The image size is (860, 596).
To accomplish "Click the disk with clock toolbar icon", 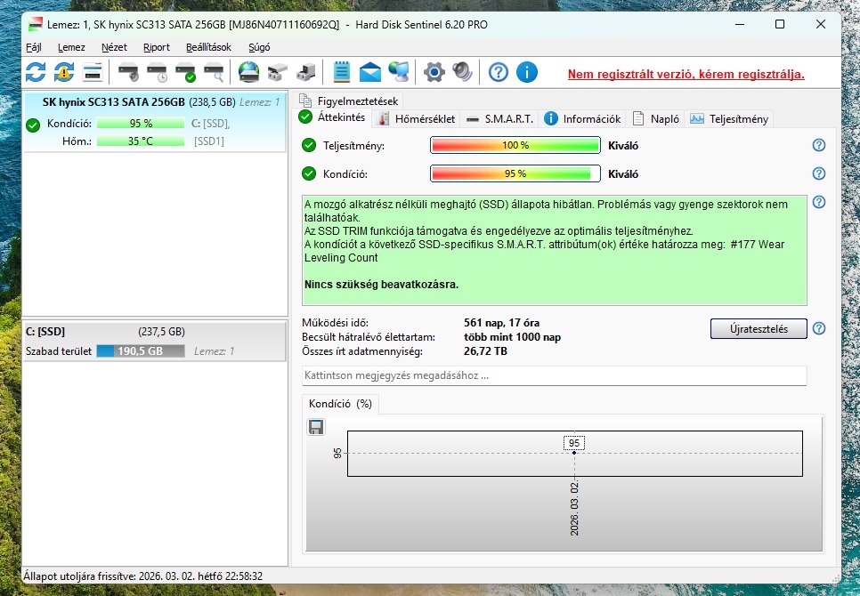I will point(158,72).
